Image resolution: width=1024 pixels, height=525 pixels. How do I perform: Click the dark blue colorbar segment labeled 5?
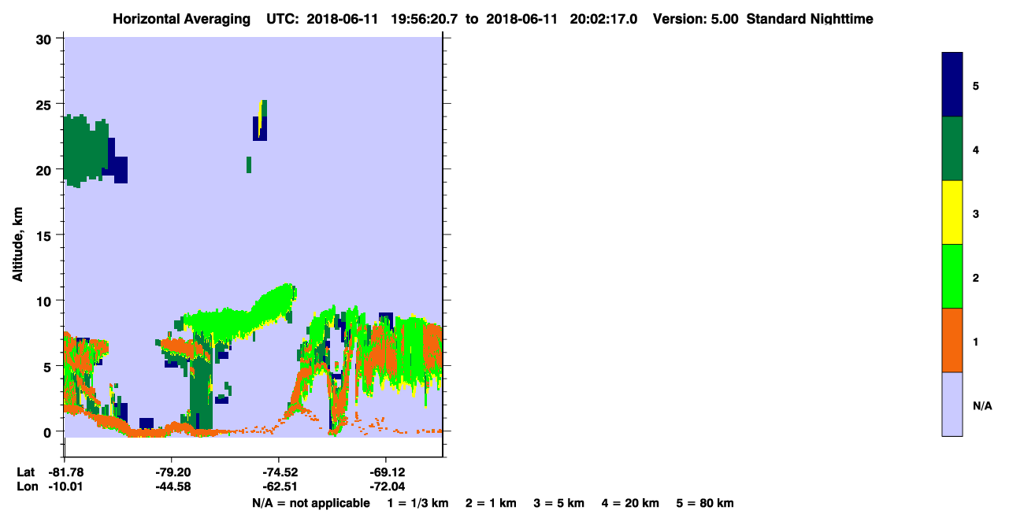tap(952, 85)
